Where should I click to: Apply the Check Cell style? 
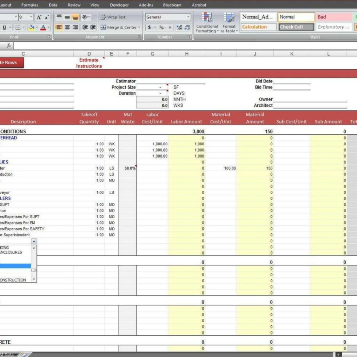click(x=296, y=27)
